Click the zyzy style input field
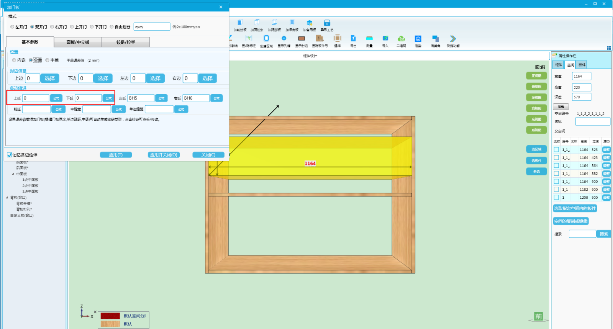The height and width of the screenshot is (329, 613). click(152, 27)
